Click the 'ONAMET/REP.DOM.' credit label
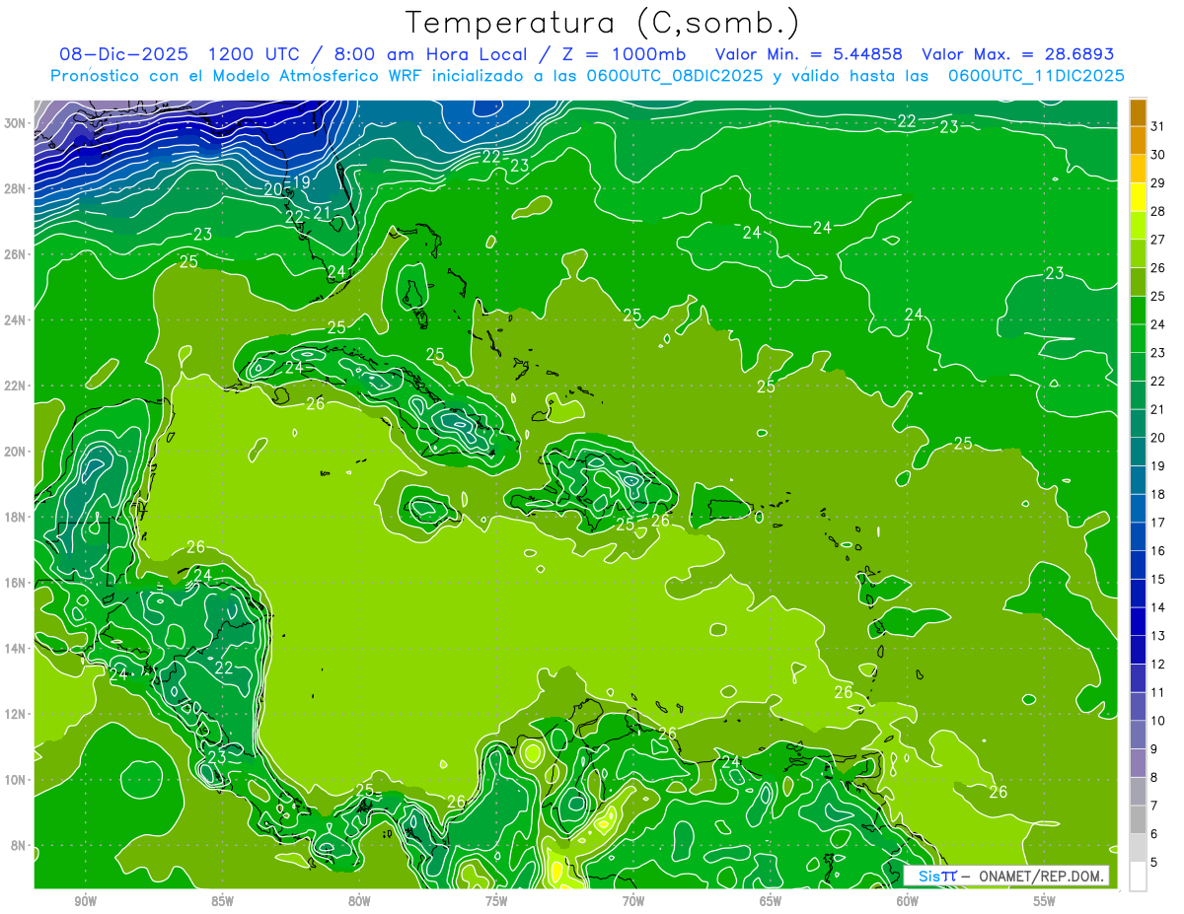1184x914 pixels. point(1042,876)
